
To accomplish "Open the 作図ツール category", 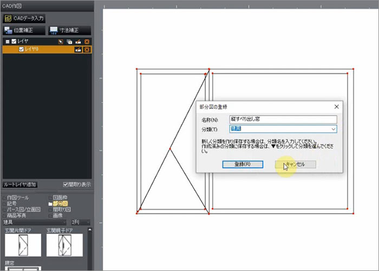I will pyautogui.click(x=16, y=198).
